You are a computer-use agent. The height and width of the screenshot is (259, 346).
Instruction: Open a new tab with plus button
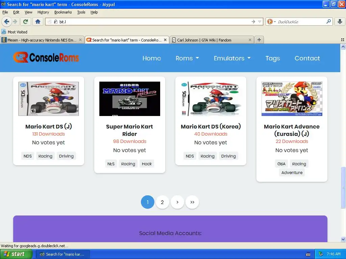(x=259, y=40)
